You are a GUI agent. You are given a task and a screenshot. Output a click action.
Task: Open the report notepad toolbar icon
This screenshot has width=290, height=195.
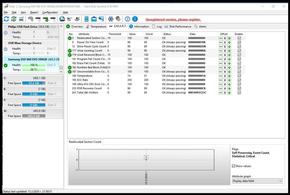pyautogui.click(x=86, y=19)
